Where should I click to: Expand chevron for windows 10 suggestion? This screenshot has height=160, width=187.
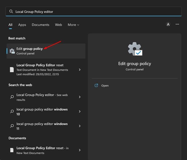[80, 112]
